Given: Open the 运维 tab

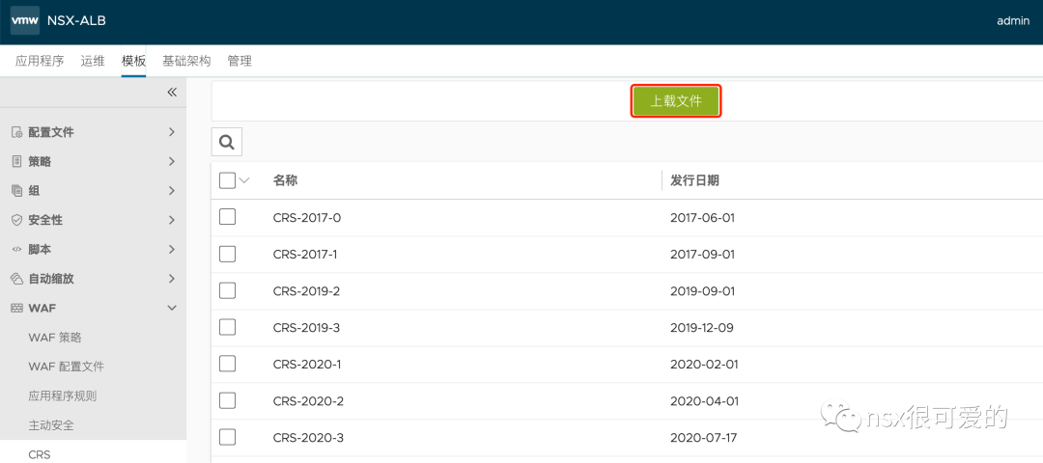Looking at the screenshot, I should pos(93,61).
